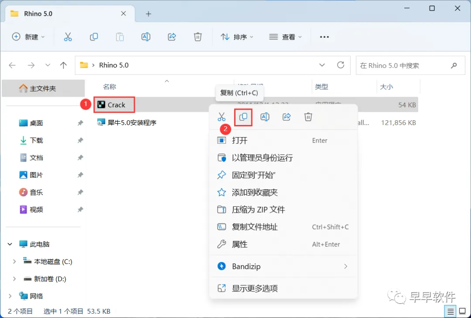Select the 犀牛5.0安装程序 file
The width and height of the screenshot is (471, 318).
click(x=127, y=122)
